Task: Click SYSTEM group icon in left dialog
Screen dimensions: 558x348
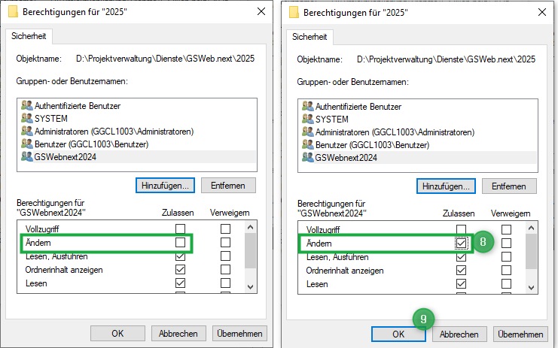Action: (26, 118)
